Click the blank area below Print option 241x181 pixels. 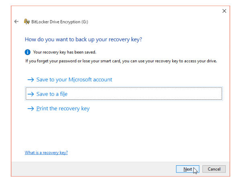point(120,131)
